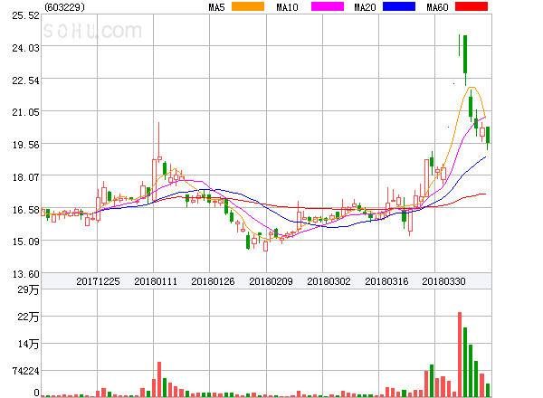Screen dimensions: 543x398
Task: Click price axis label 15.09
Action: (25, 242)
